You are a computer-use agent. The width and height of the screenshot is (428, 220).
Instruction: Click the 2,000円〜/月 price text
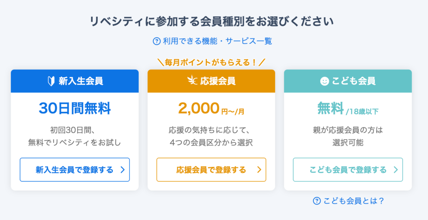click(x=211, y=109)
